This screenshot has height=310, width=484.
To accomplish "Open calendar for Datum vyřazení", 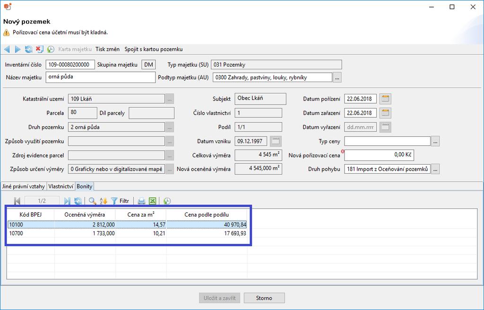I will [x=385, y=127].
